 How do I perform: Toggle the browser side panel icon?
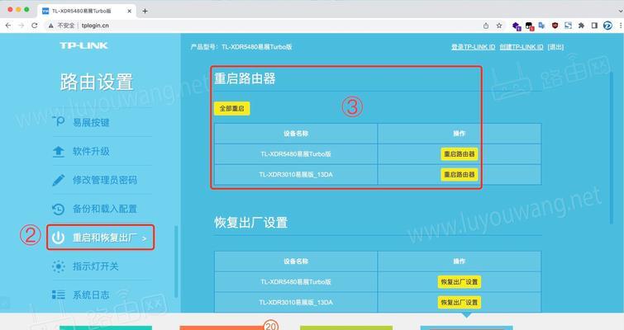tap(594, 26)
